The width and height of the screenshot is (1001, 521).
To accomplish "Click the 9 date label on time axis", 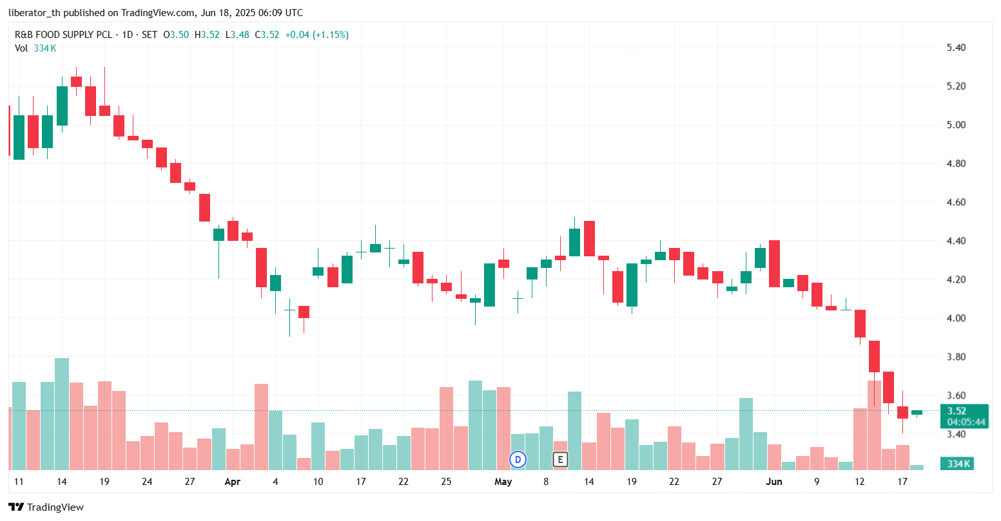I will (817, 482).
